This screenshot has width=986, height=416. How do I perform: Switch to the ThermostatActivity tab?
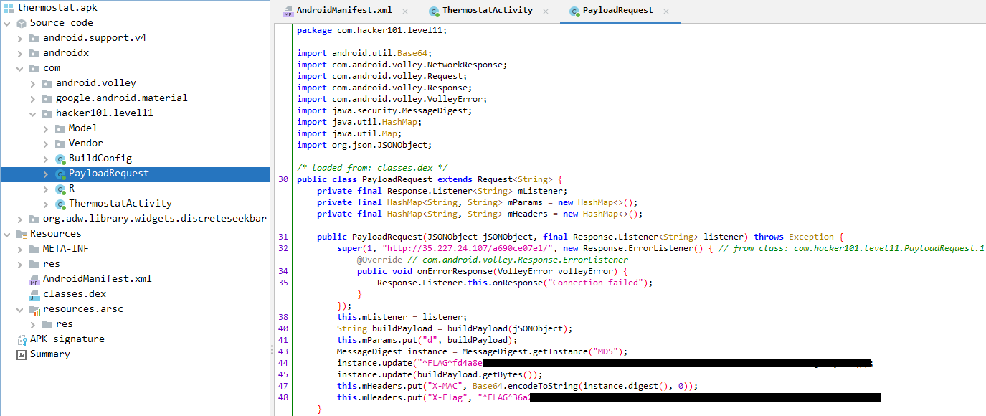[x=487, y=11]
